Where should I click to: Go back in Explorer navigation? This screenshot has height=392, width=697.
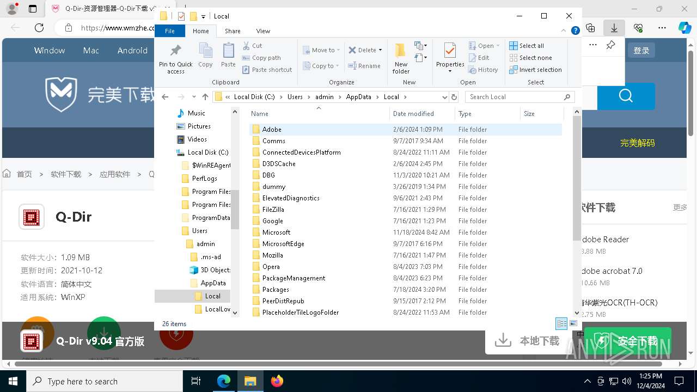click(166, 97)
